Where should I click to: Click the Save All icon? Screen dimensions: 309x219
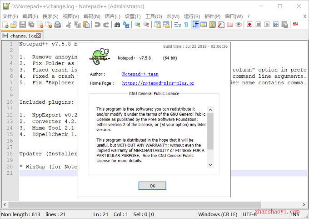click(31, 25)
